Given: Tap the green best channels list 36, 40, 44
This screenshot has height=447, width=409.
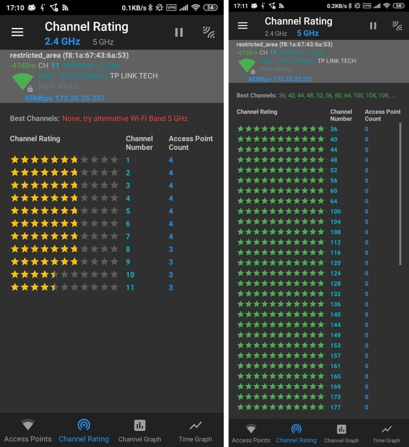Looking at the screenshot, I should [337, 95].
